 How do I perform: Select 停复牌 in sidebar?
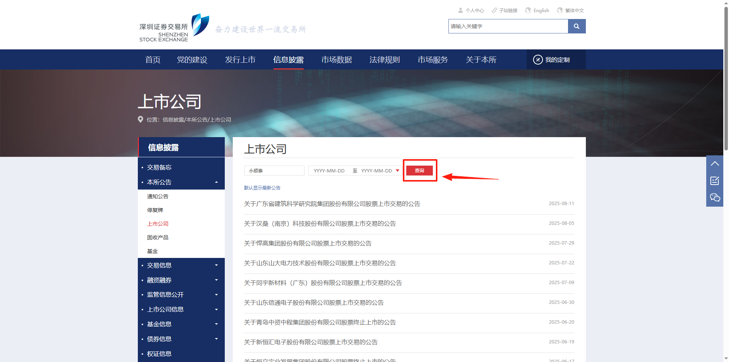tap(155, 210)
